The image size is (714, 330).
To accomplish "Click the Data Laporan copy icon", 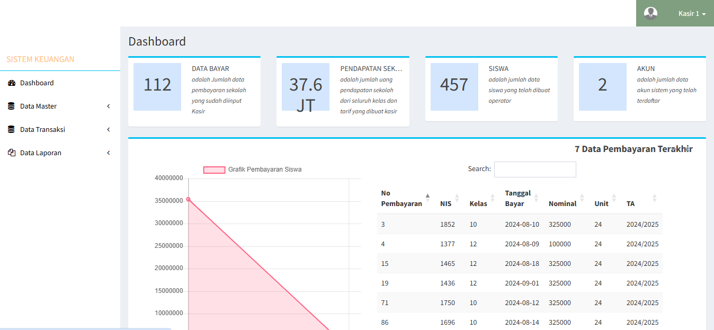I will (12, 153).
